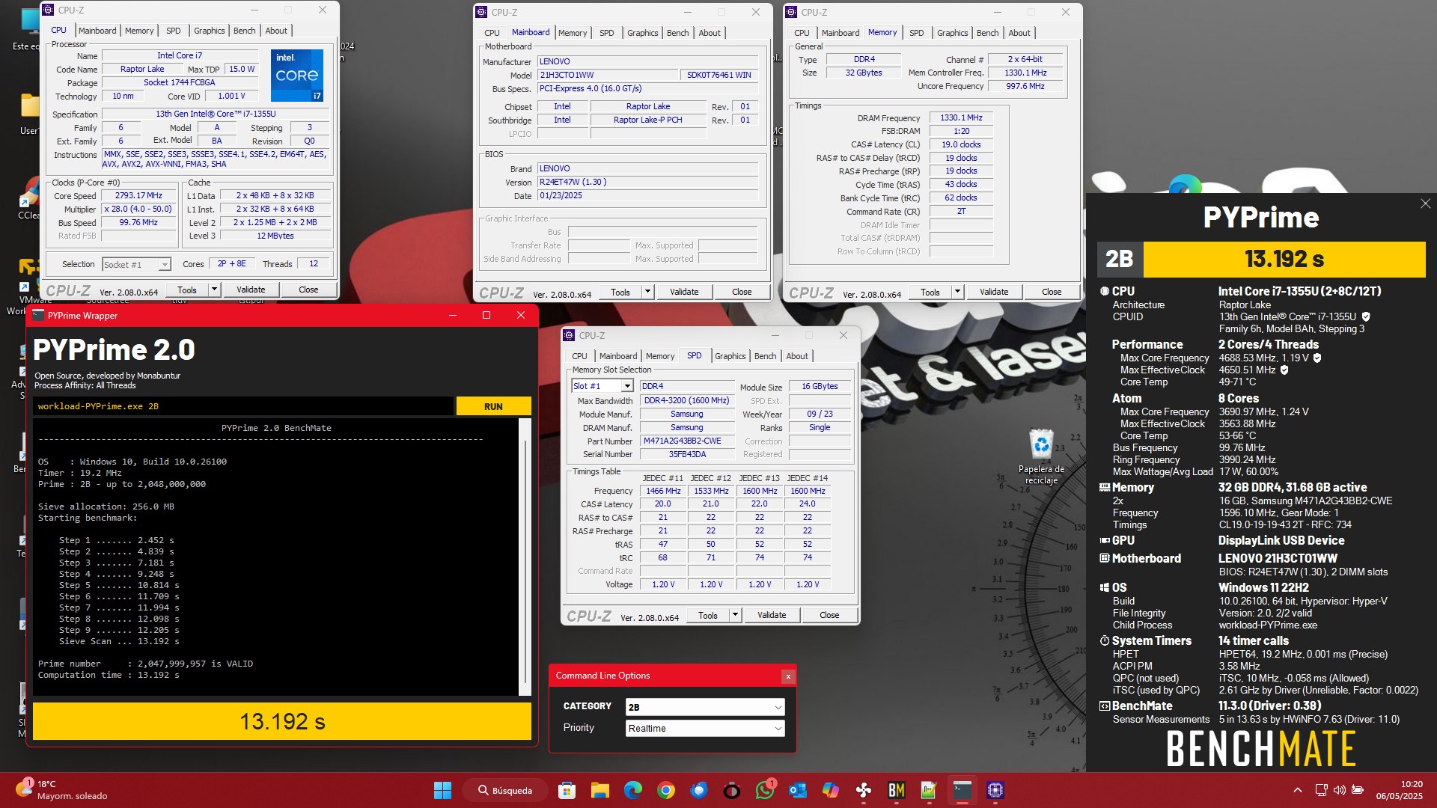Expand Tools arrow in Memory window
1437x808 pixels.
[957, 292]
